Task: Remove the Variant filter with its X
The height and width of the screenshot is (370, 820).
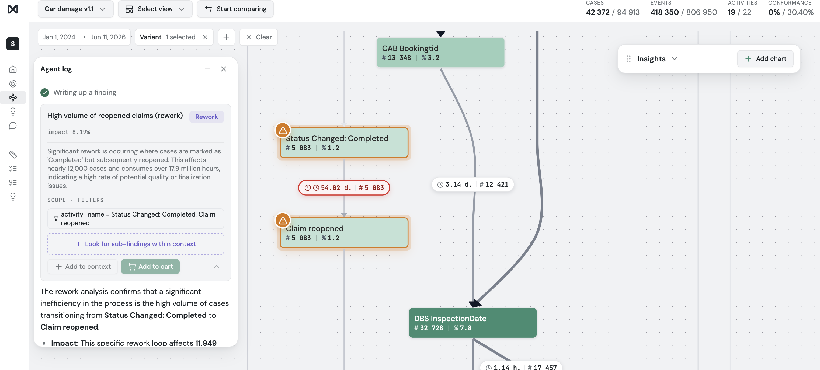Action: 205,37
